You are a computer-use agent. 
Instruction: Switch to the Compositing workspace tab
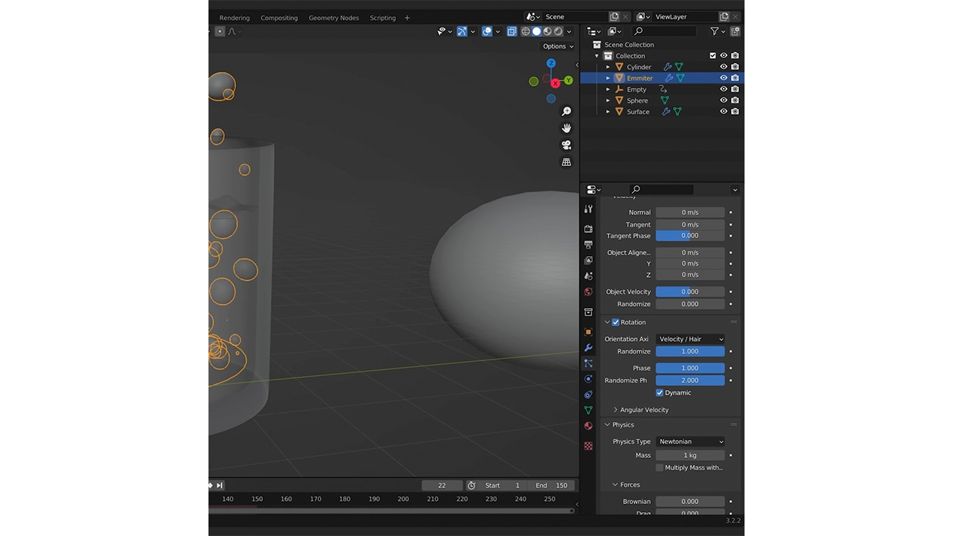coord(279,18)
